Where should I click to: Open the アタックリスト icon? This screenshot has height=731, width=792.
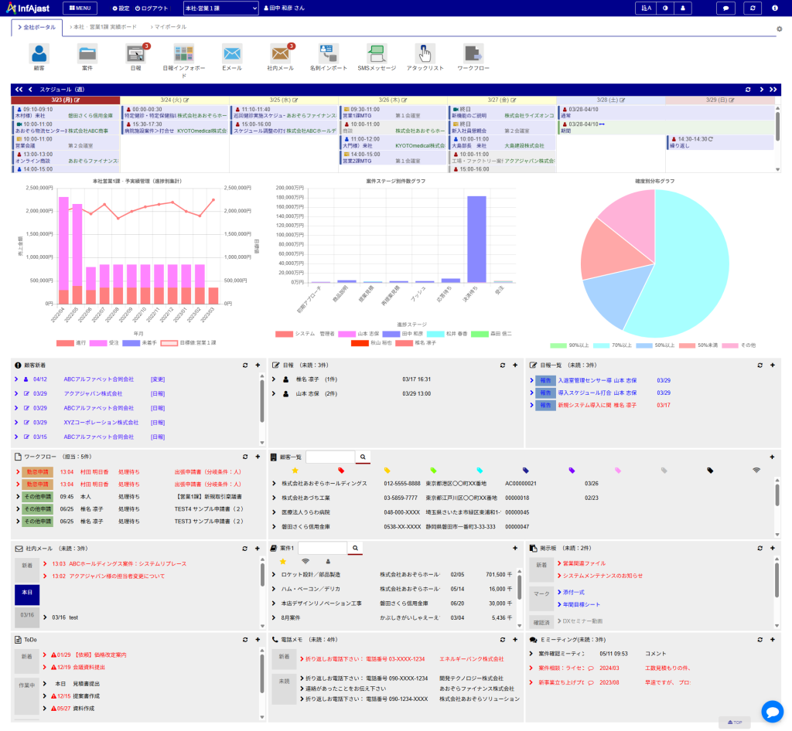(x=425, y=53)
